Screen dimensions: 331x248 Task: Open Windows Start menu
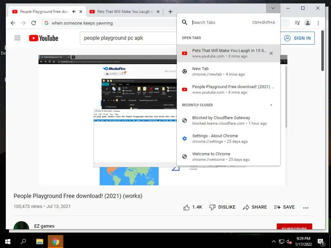(8, 242)
